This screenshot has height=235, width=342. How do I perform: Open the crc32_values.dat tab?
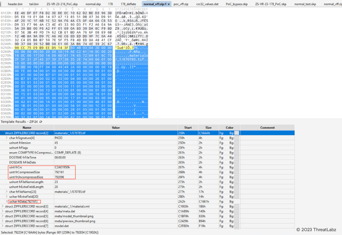pyautogui.click(x=207, y=4)
